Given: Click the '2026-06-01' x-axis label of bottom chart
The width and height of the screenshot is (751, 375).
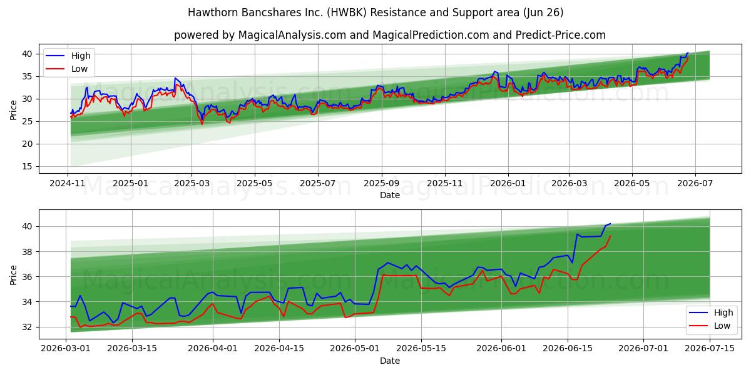Looking at the screenshot, I should click(501, 351).
